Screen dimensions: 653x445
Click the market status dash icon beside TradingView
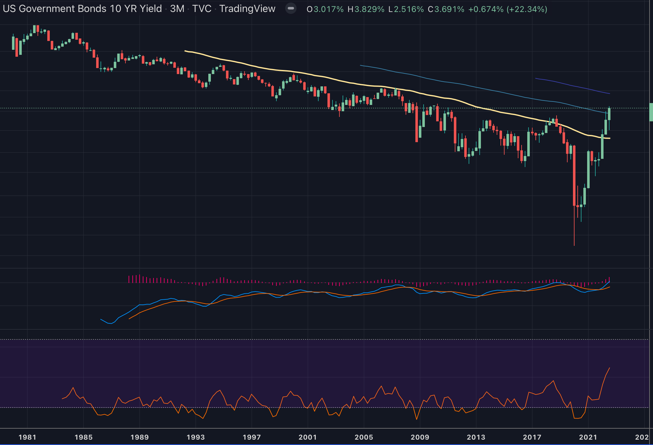[x=291, y=9]
